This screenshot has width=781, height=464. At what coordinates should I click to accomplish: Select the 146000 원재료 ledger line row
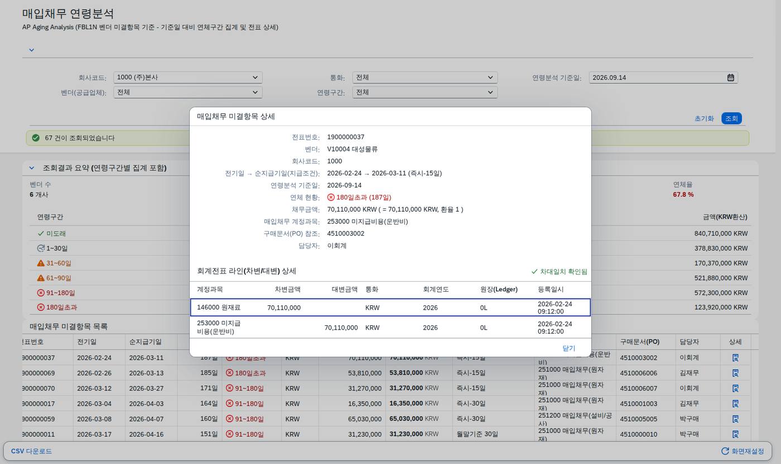point(390,307)
